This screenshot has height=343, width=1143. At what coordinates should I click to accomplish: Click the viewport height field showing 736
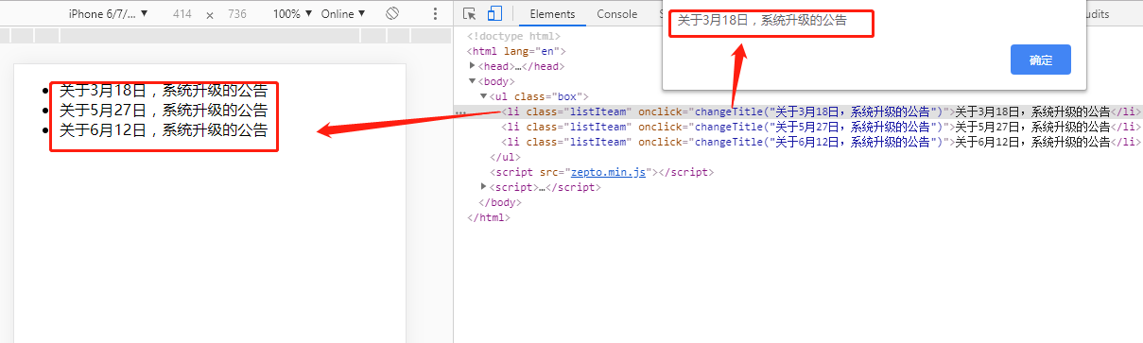(237, 14)
